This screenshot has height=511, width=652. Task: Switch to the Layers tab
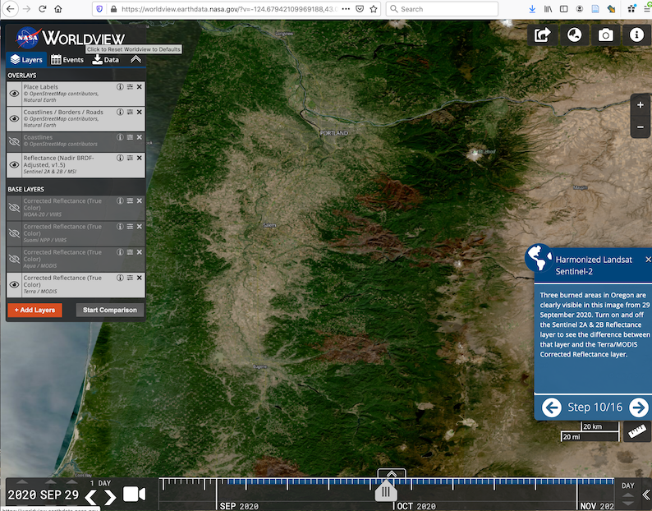[x=26, y=59]
